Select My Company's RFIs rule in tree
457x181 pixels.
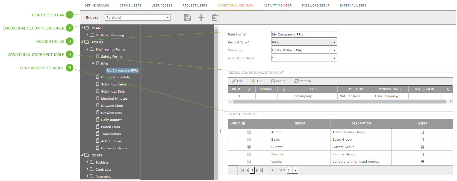pyautogui.click(x=122, y=70)
